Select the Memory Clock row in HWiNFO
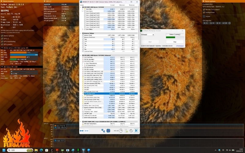Viewport: 245px width, 153px height. [x=109, y=35]
